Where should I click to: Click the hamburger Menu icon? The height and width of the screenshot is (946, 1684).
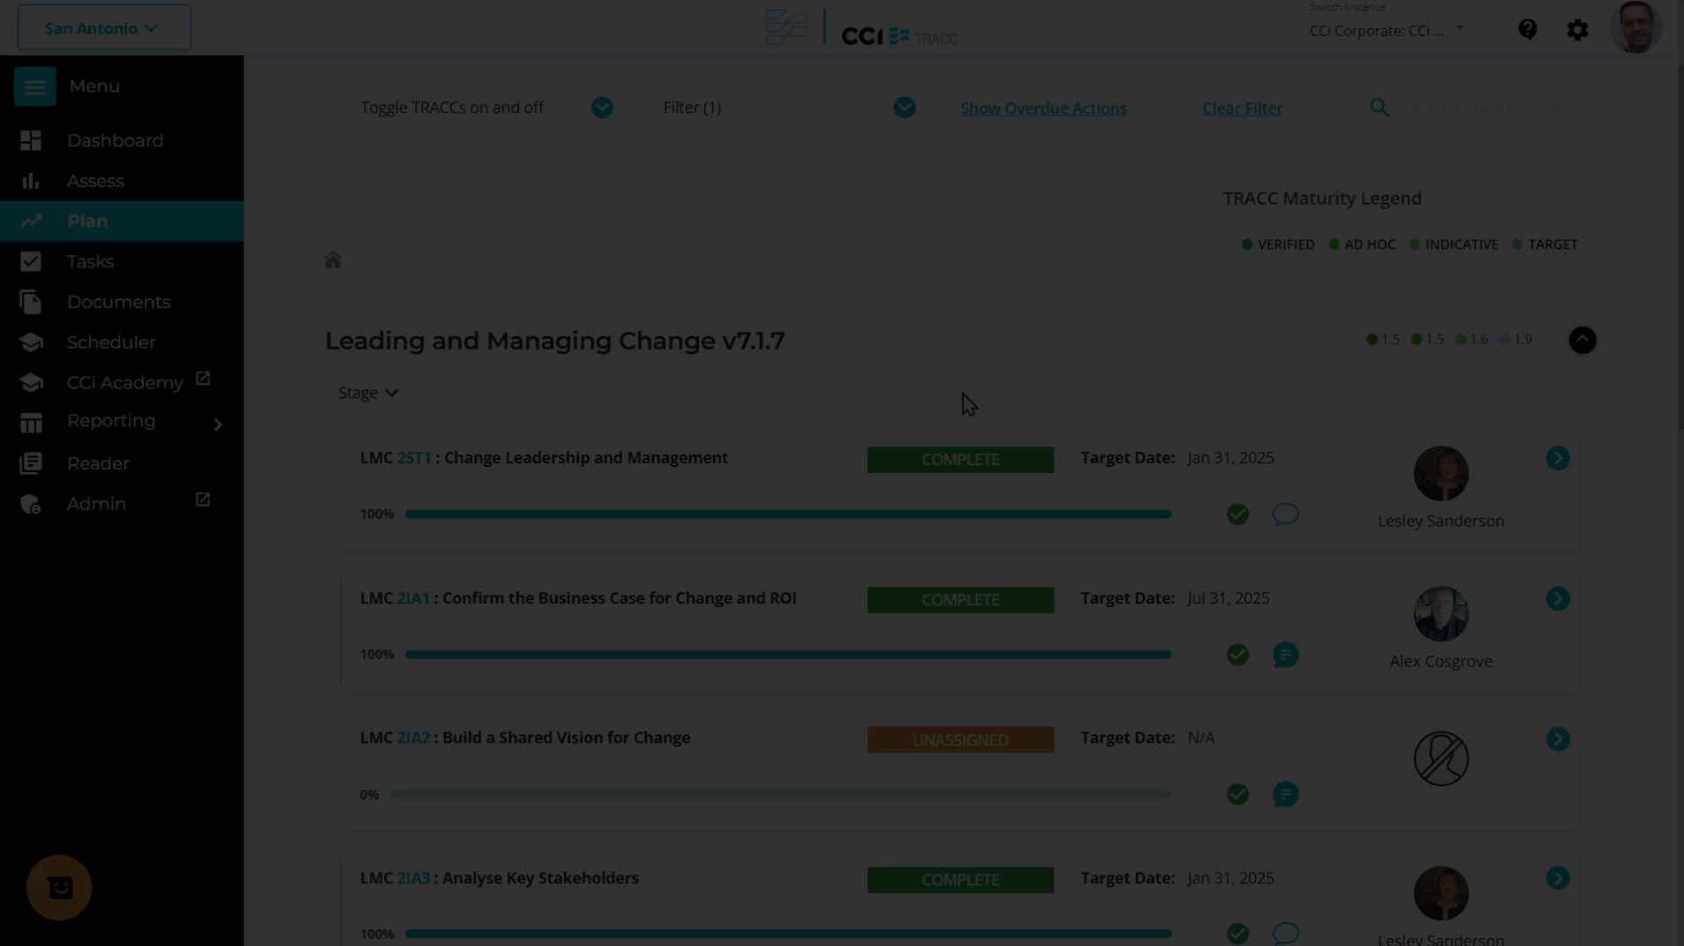34,86
